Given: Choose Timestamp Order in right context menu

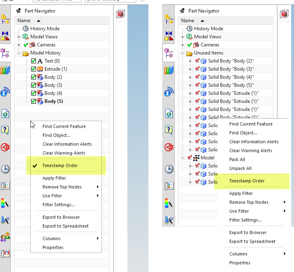Looking at the screenshot, I should click(253, 181).
